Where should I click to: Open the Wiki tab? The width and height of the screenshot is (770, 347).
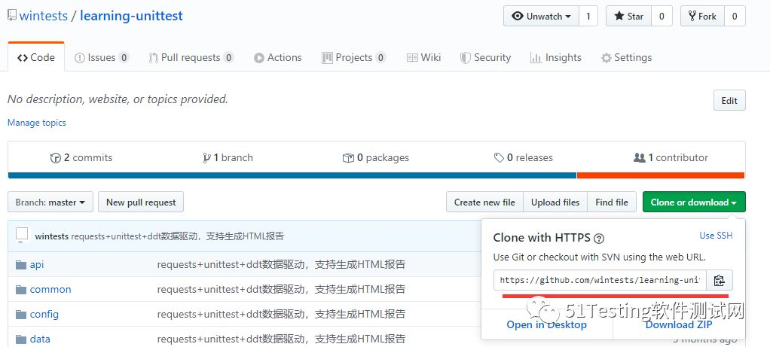(x=424, y=57)
